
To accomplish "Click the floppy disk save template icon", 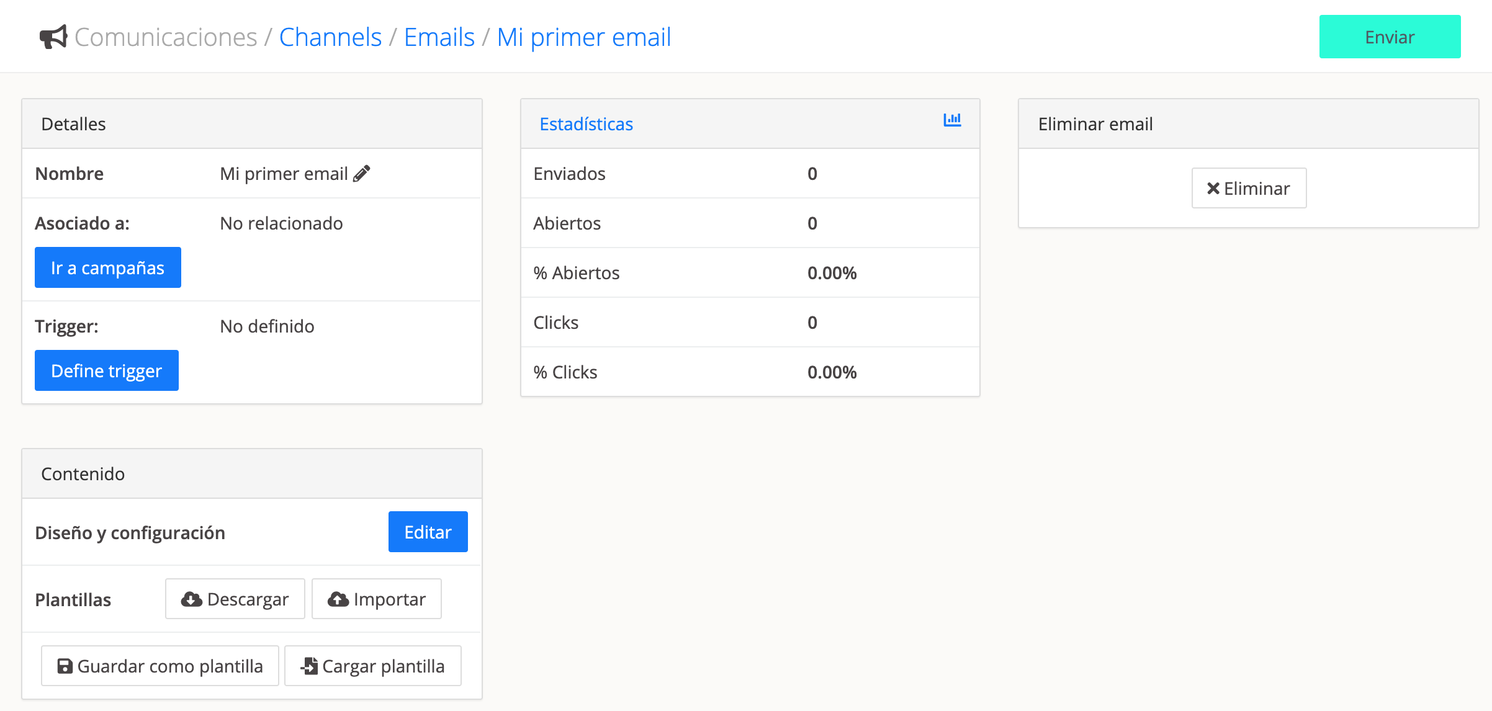I will [x=65, y=666].
